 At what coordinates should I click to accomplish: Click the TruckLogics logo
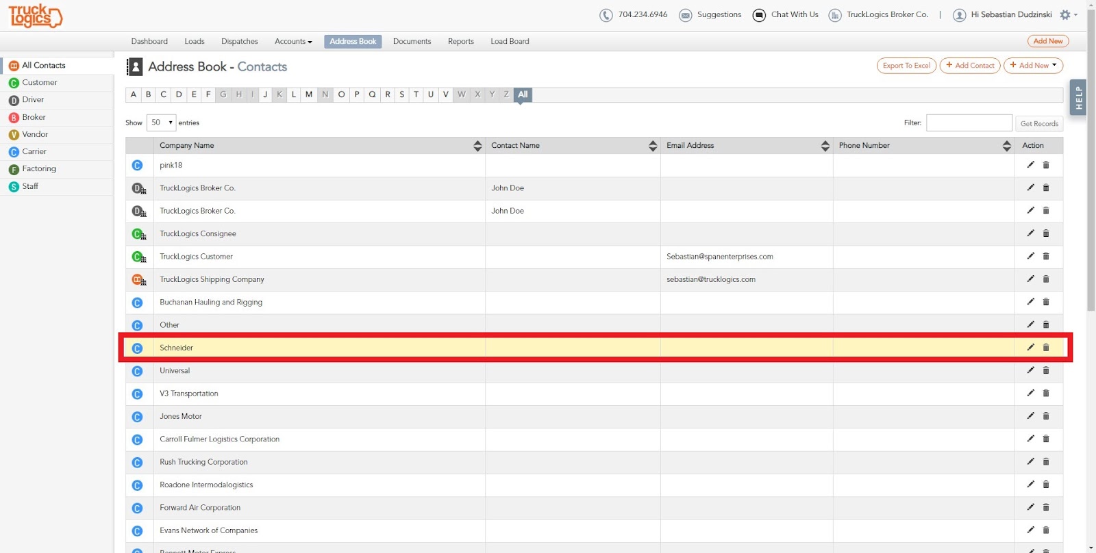point(35,15)
